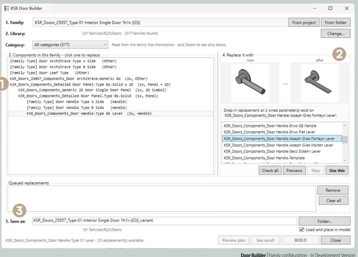
Task: Click the Check all button
Action: click(270, 170)
